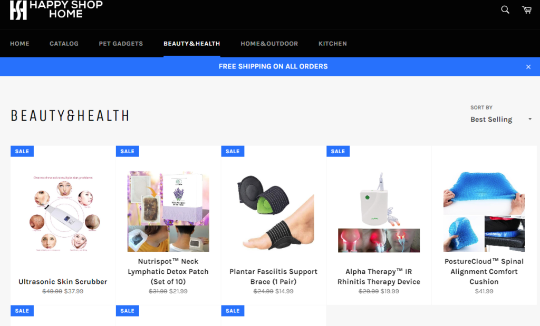The width and height of the screenshot is (540, 326).
Task: Select the Beauty&Health tab
Action: [x=192, y=44]
